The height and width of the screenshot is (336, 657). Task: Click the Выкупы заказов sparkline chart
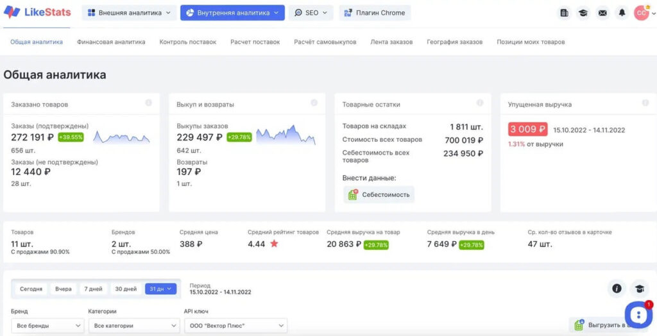click(x=286, y=135)
